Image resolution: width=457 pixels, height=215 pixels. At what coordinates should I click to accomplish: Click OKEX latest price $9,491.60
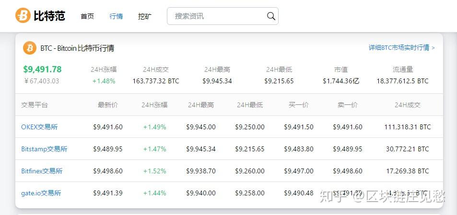(108, 127)
